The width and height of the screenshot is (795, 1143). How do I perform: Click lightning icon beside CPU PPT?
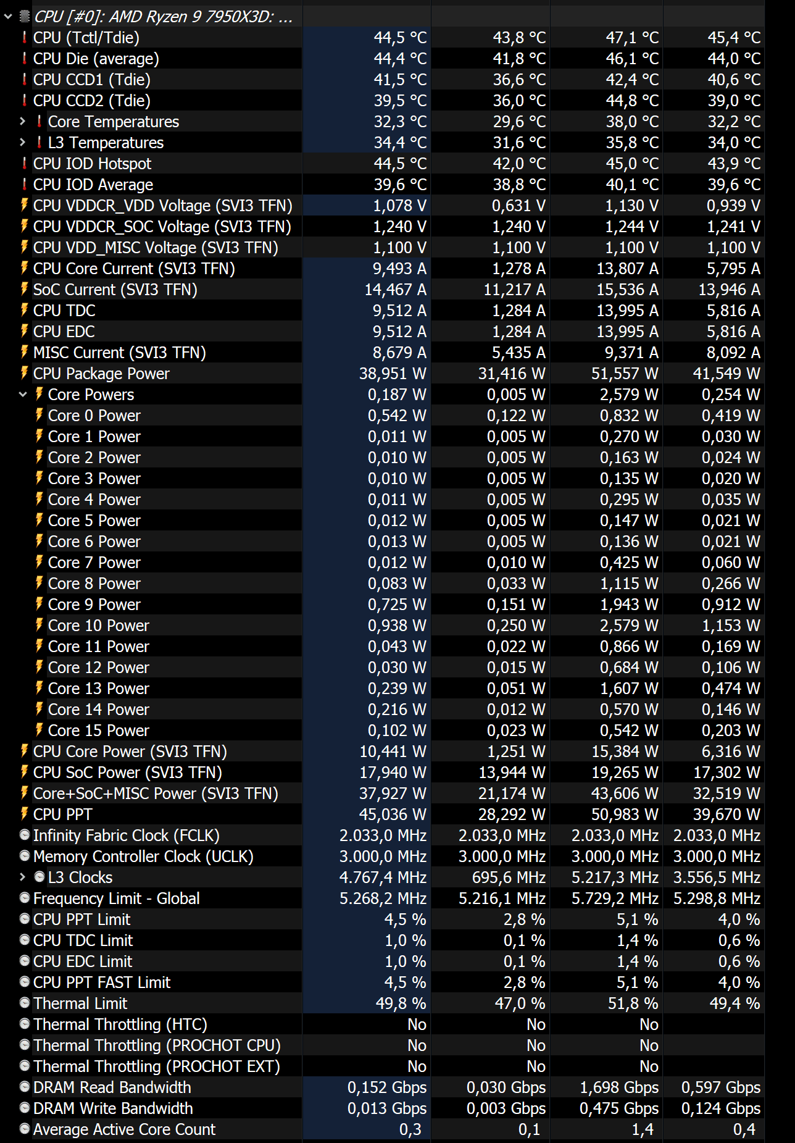point(25,814)
